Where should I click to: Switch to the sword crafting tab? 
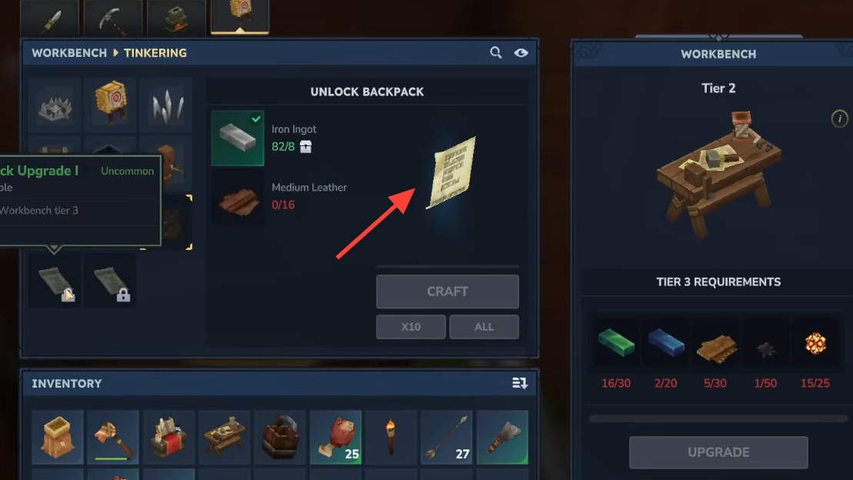point(49,18)
